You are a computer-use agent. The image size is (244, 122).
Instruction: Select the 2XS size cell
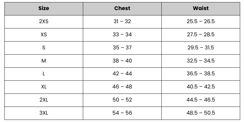(x=44, y=22)
